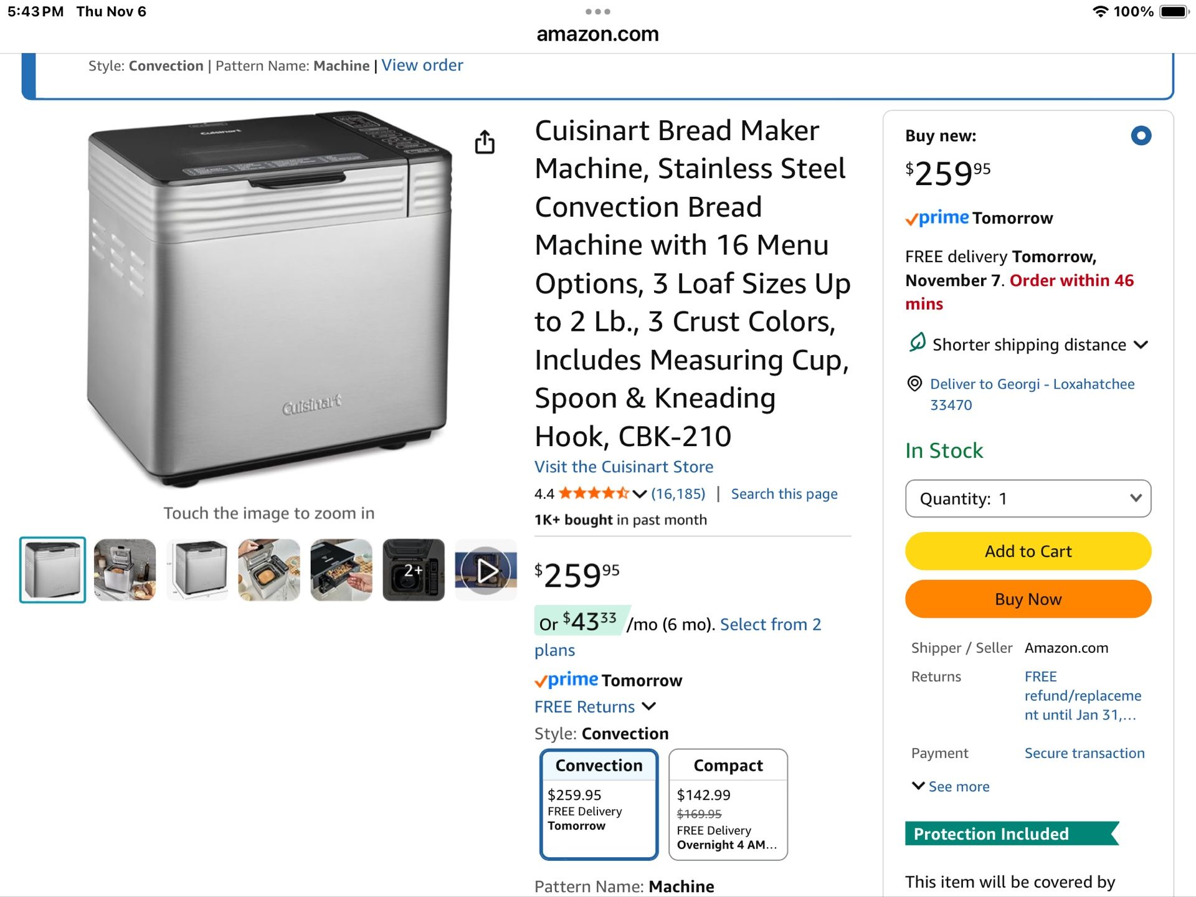Open the Quantity dropdown
The width and height of the screenshot is (1196, 897).
(1028, 498)
